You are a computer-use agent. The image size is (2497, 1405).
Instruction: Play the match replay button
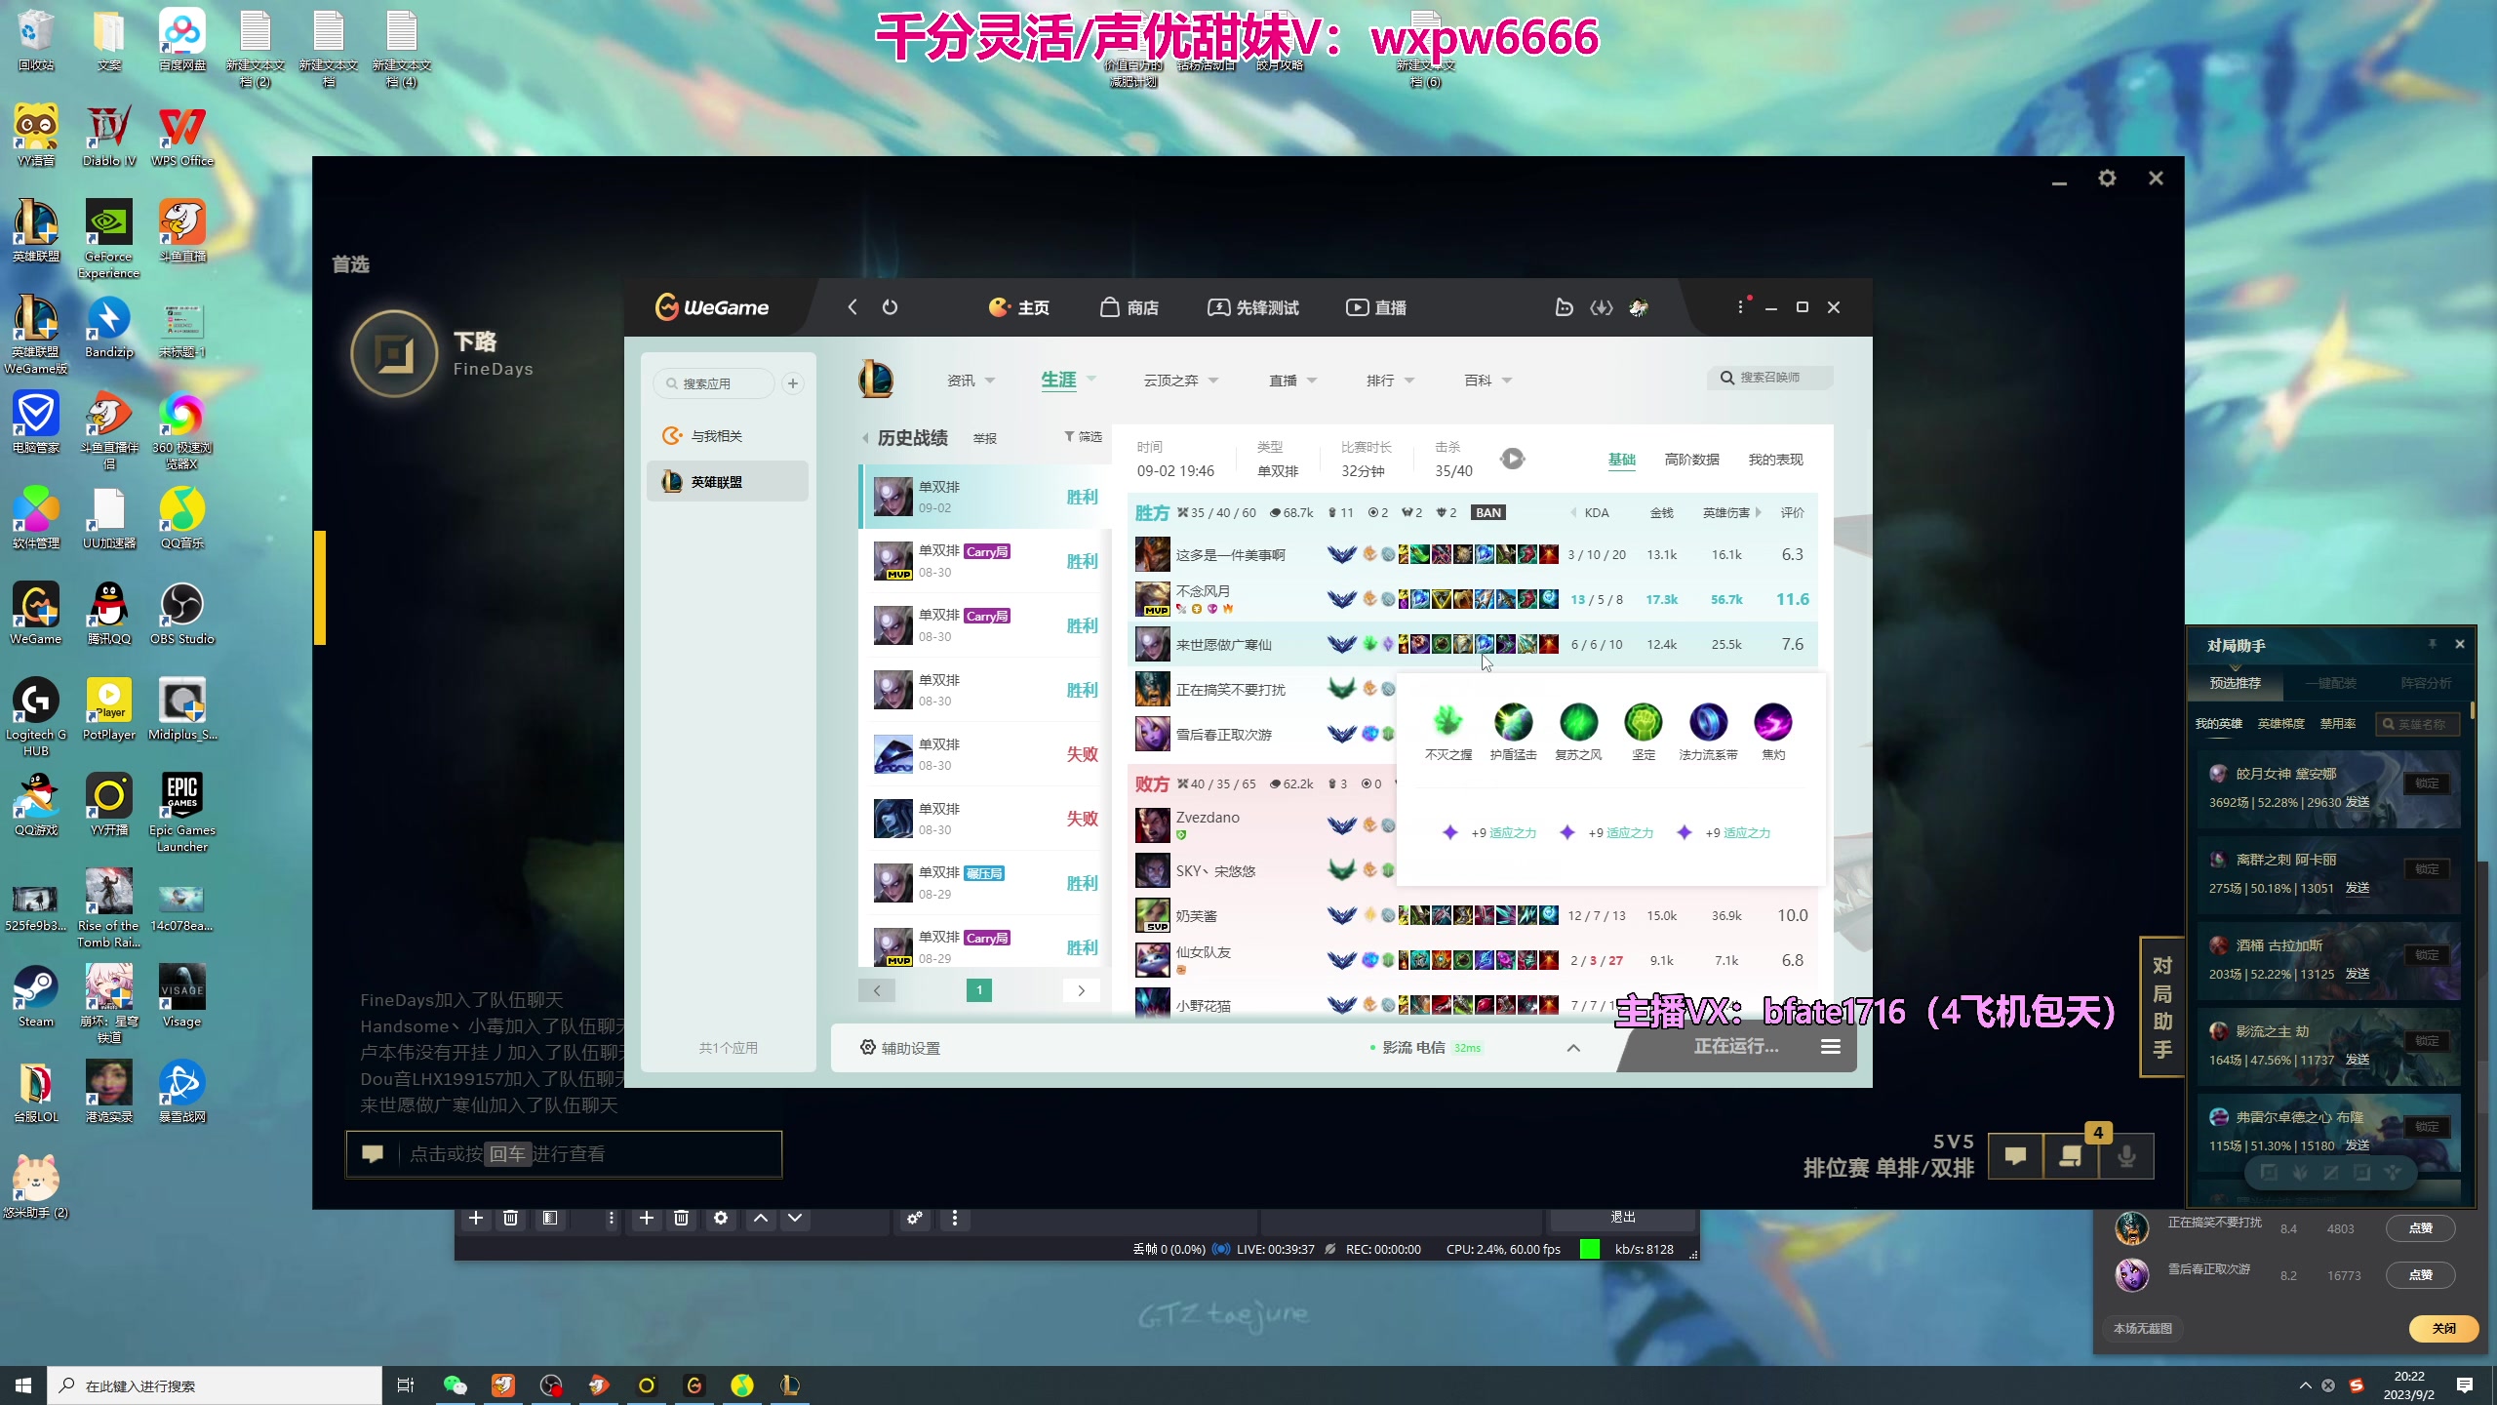tap(1512, 459)
